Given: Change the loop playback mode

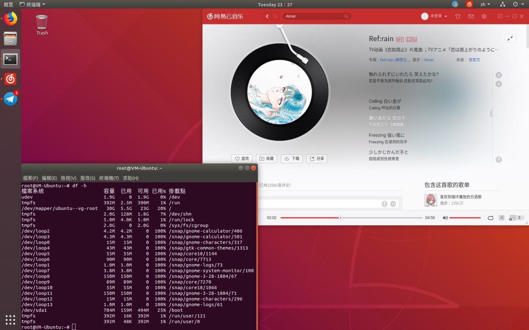Looking at the screenshot, I should click(491, 218).
